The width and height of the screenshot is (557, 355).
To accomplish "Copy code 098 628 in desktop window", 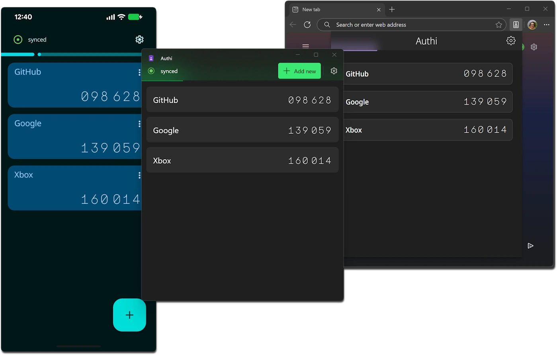I will [x=310, y=100].
